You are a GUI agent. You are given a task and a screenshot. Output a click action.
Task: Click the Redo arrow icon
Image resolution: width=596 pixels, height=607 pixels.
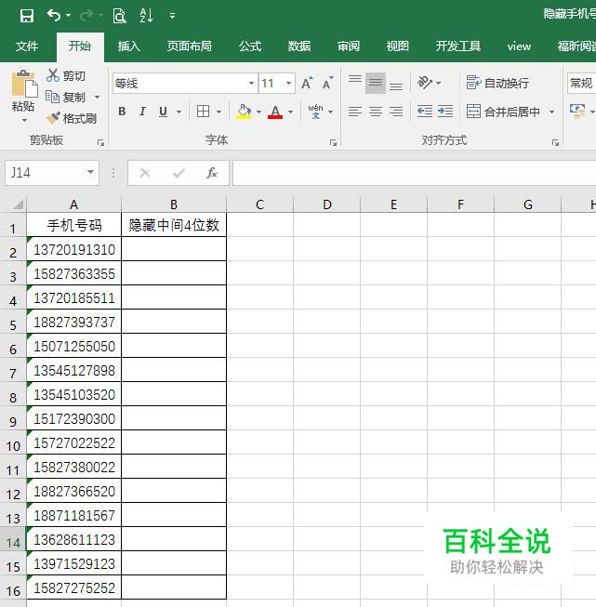click(86, 16)
